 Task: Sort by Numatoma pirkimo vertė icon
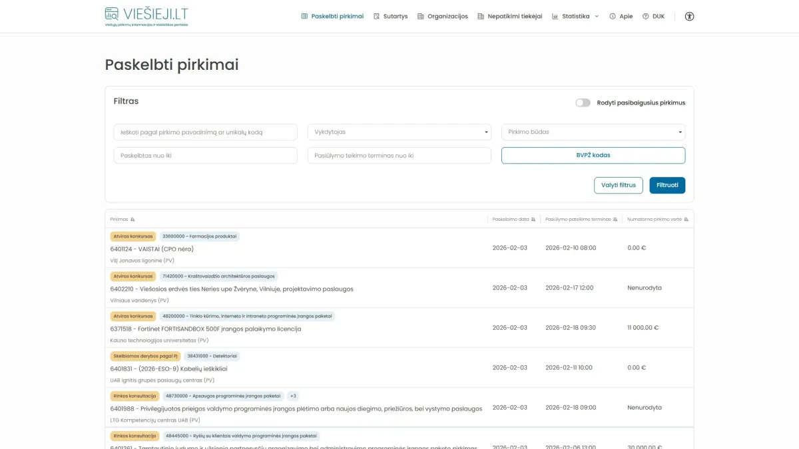point(686,220)
